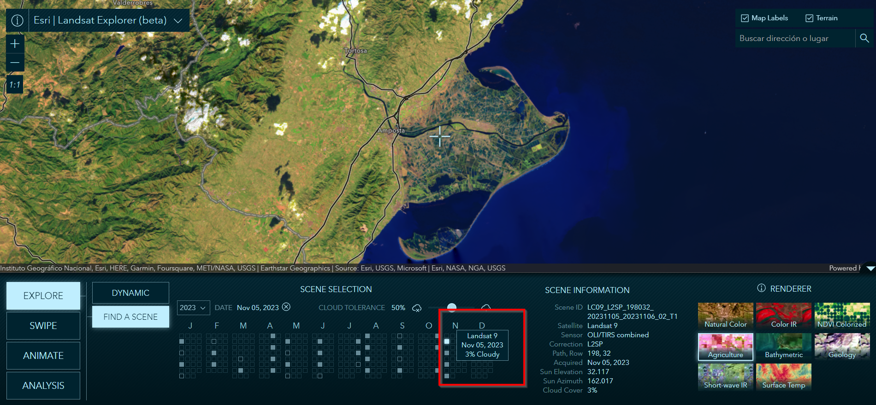The height and width of the screenshot is (405, 876).
Task: Open the Analysis mode
Action: [x=43, y=386]
